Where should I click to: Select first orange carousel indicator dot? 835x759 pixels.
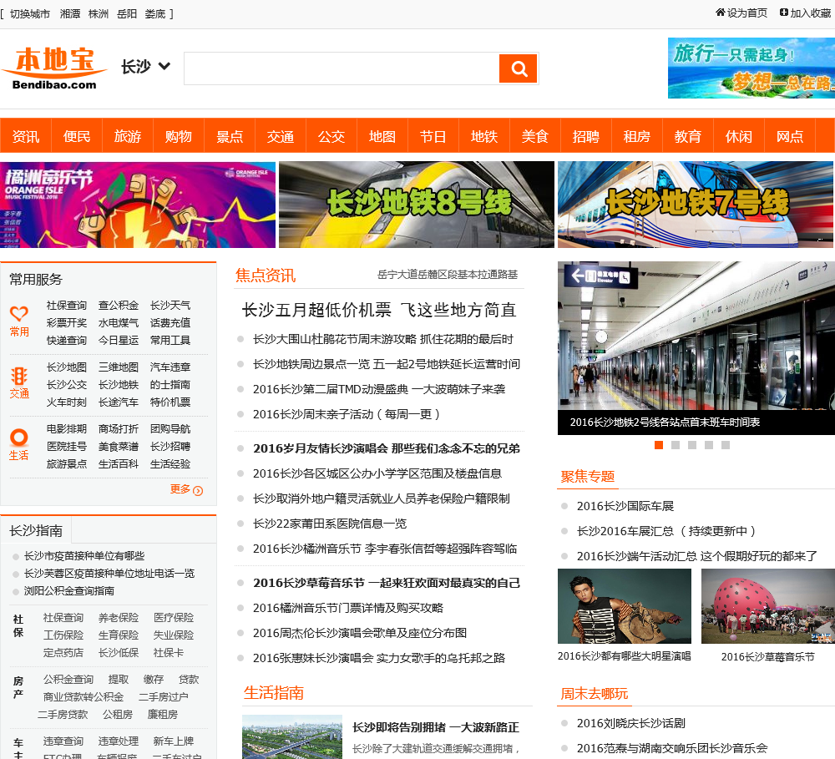tap(659, 445)
